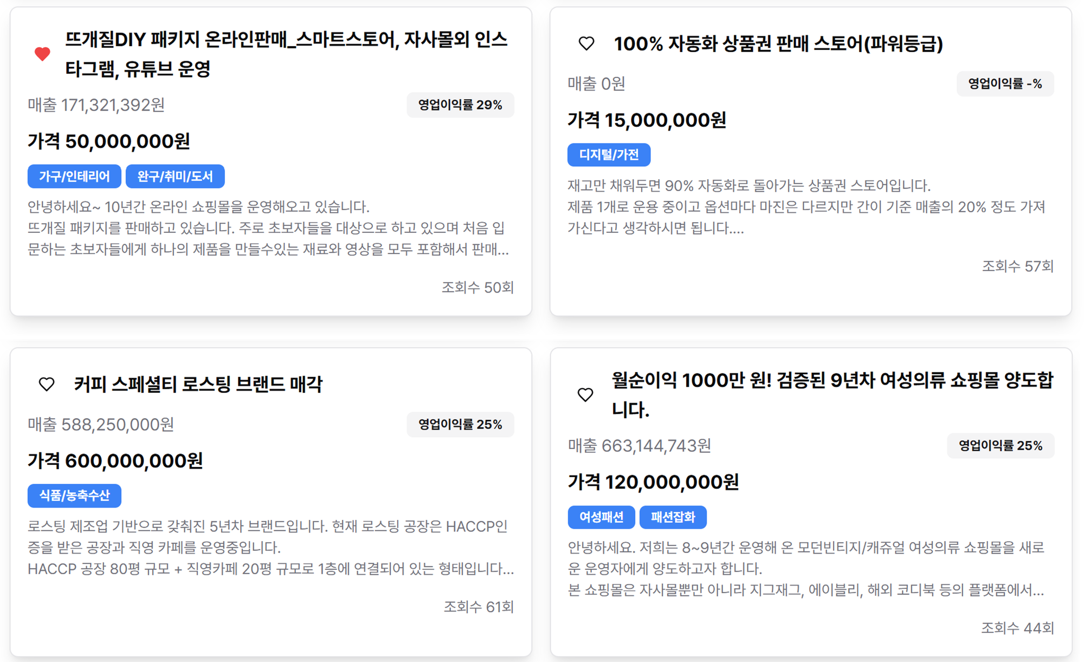The width and height of the screenshot is (1084, 662).
Task: Unlike the 뜨개질DIY 패키지 listing red heart
Action: click(x=42, y=54)
